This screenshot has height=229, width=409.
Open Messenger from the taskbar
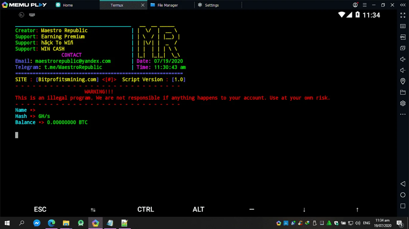pos(37,223)
